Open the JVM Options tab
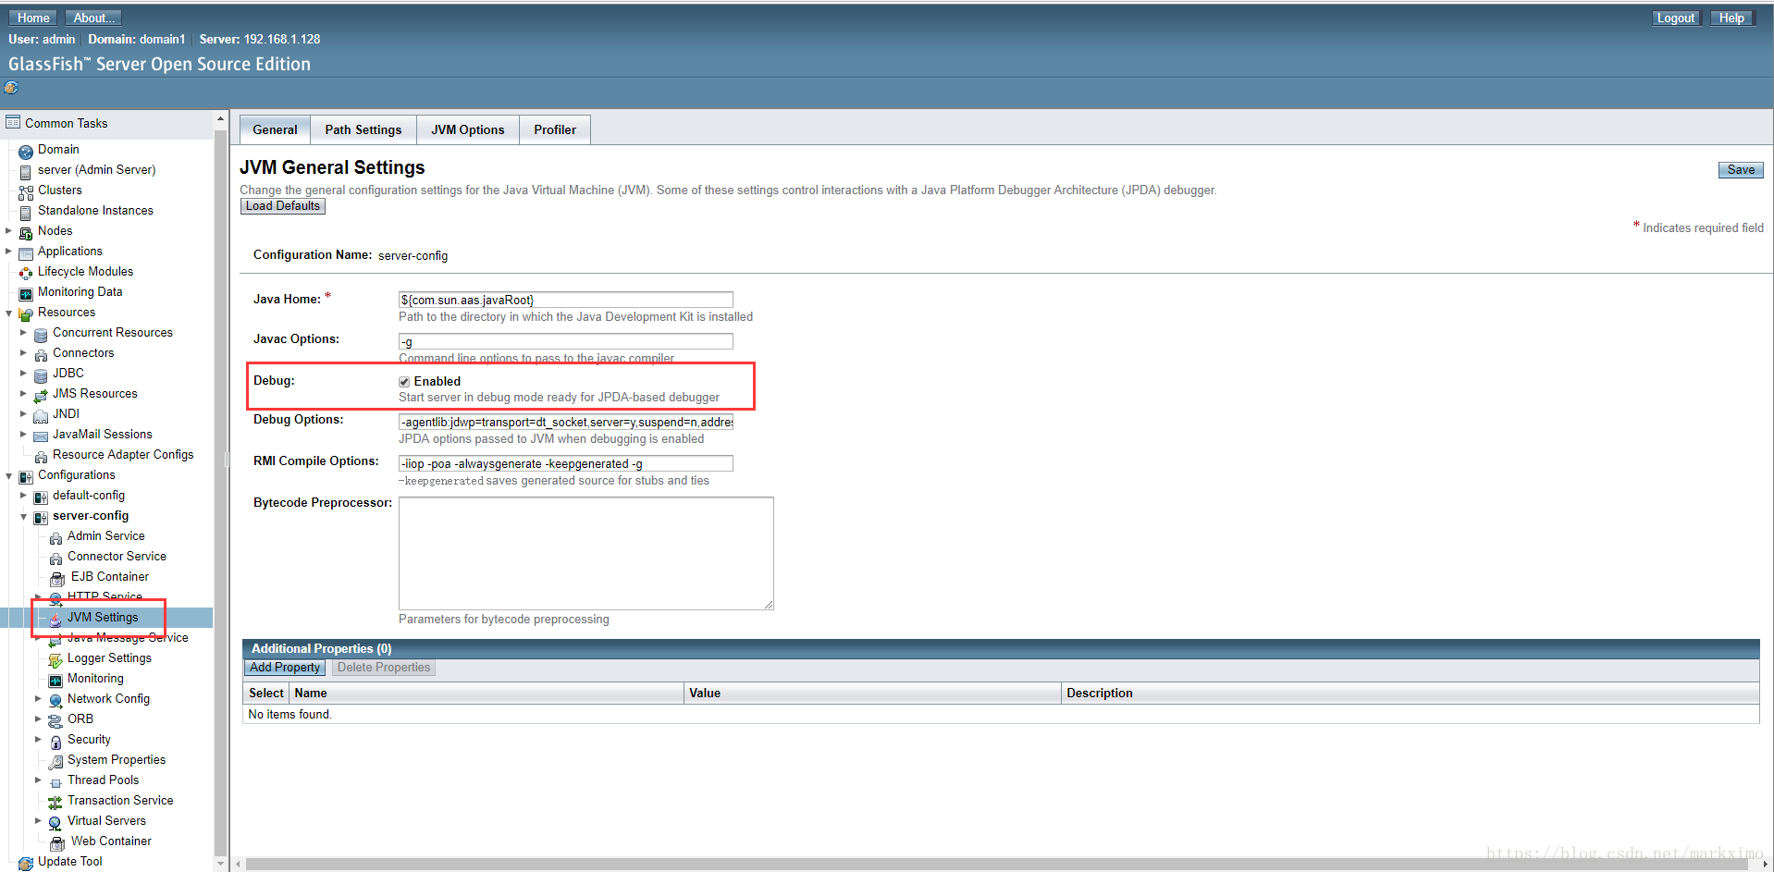Image resolution: width=1774 pixels, height=872 pixels. pyautogui.click(x=467, y=129)
